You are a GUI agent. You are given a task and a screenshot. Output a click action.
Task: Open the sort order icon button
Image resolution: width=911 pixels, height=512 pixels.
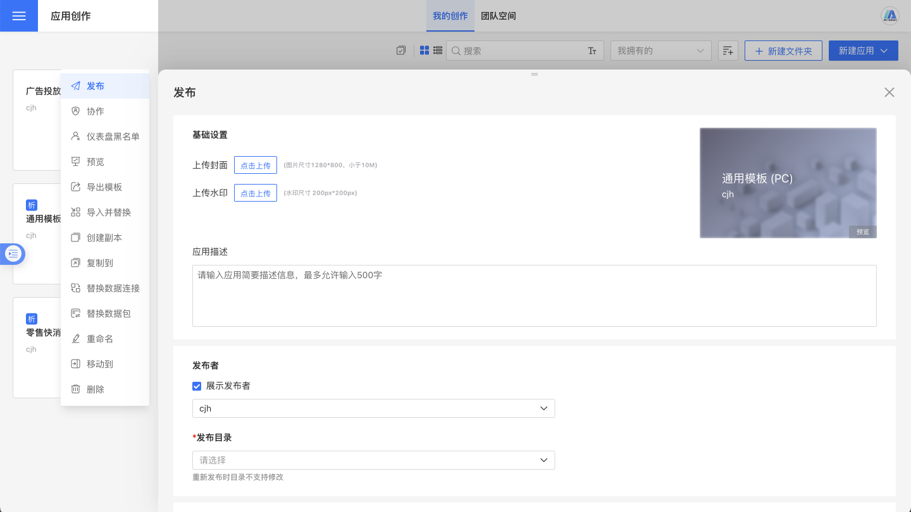(728, 51)
